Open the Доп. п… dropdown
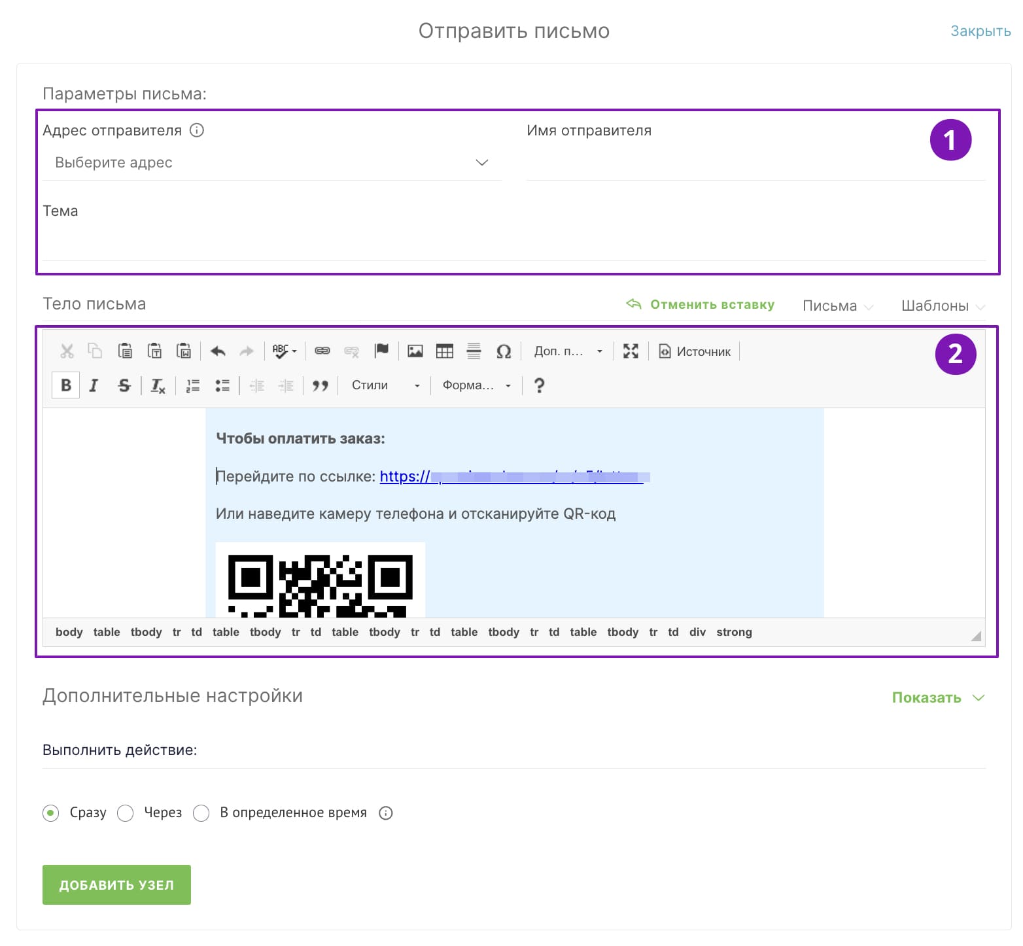Image resolution: width=1023 pixels, height=946 pixels. pyautogui.click(x=568, y=351)
